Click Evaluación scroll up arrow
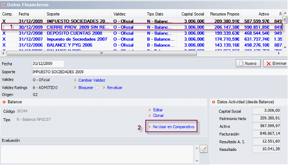Screen dimensions: 288x165 coord(197,148)
